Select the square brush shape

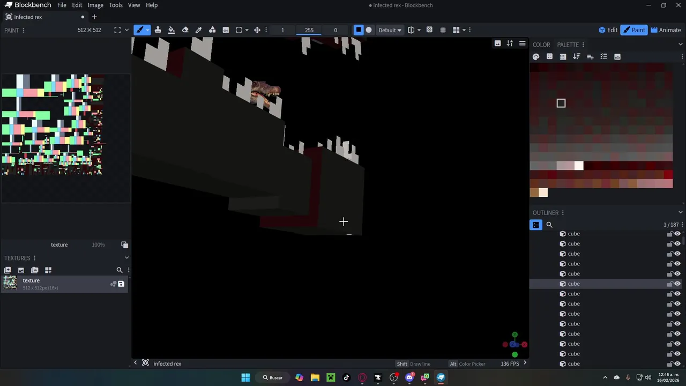tap(359, 30)
